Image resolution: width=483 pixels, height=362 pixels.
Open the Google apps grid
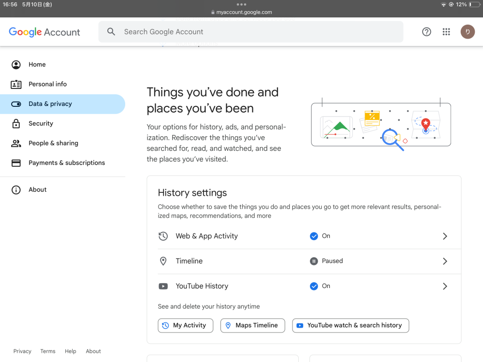click(x=446, y=32)
